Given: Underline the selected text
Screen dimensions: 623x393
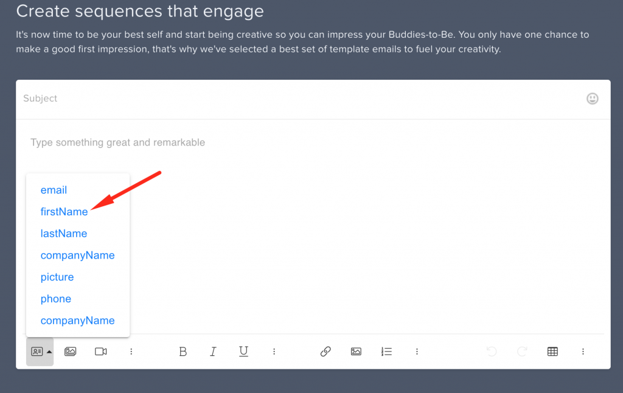Looking at the screenshot, I should (x=243, y=352).
